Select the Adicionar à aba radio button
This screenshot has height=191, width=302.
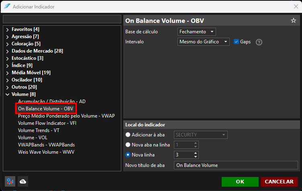128,135
